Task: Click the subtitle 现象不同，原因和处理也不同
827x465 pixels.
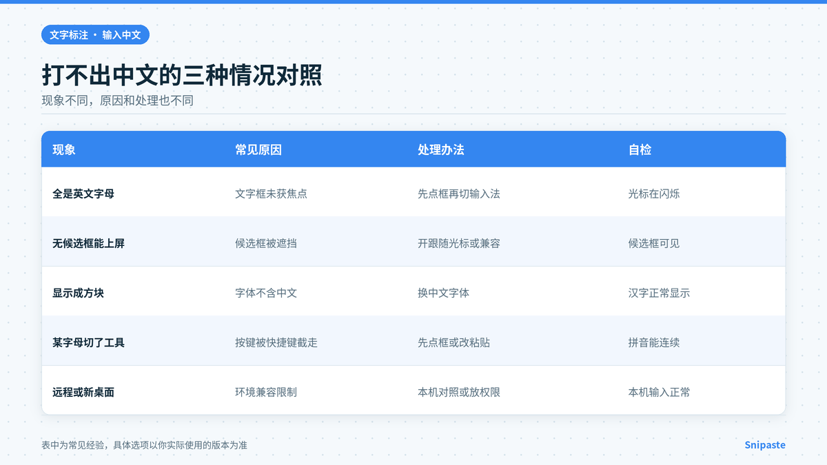Action: (117, 101)
